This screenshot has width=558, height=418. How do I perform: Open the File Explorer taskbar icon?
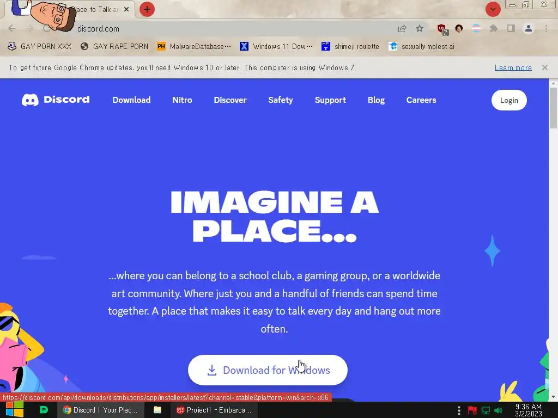tap(157, 410)
